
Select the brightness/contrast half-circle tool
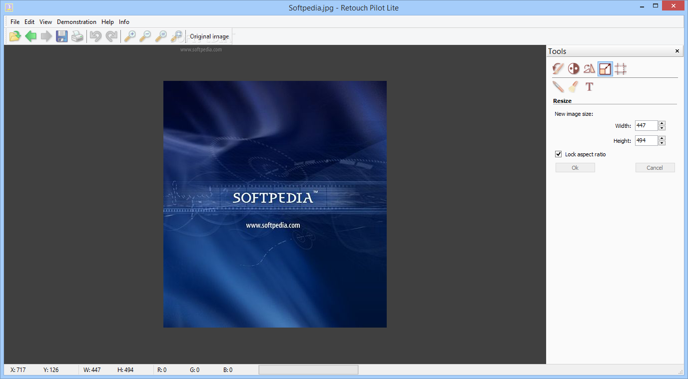tap(574, 68)
